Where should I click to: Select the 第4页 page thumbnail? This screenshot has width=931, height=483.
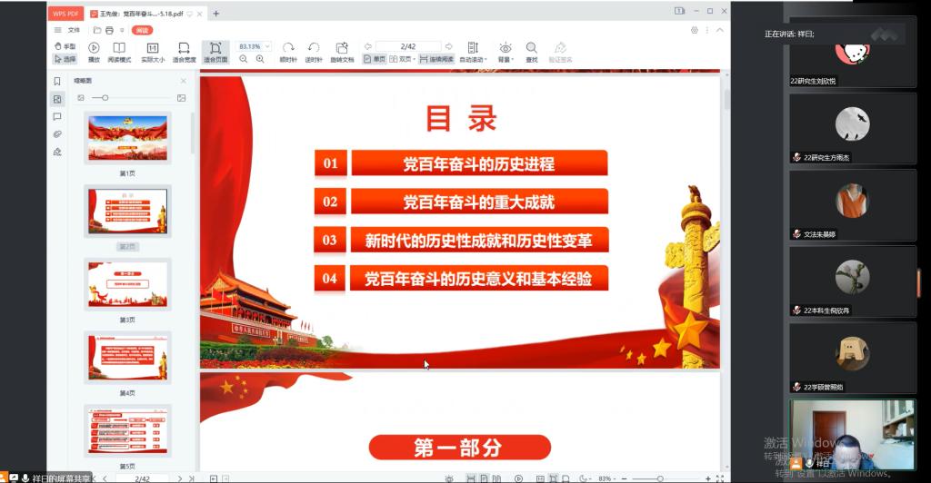click(x=127, y=356)
